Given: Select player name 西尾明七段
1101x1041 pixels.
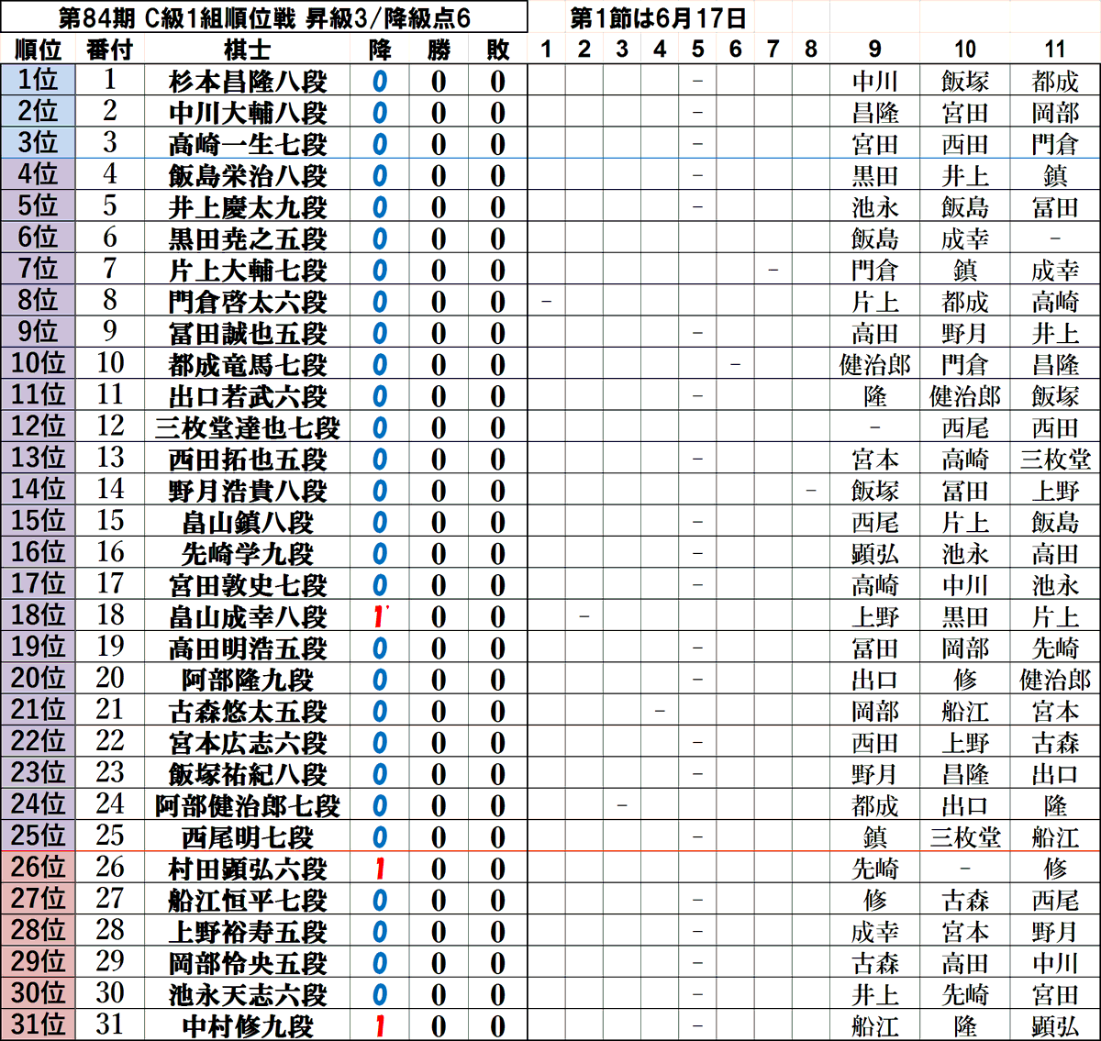Looking at the screenshot, I should pyautogui.click(x=248, y=837).
